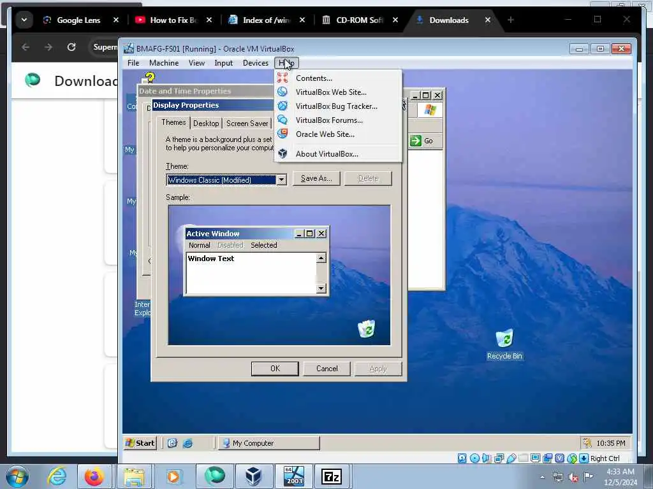
Task: Click the cube icon beside About VirtualBox
Action: (x=282, y=153)
